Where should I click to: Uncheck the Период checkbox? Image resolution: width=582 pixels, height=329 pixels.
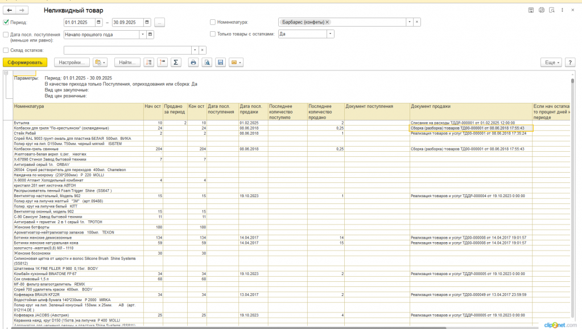click(6, 22)
